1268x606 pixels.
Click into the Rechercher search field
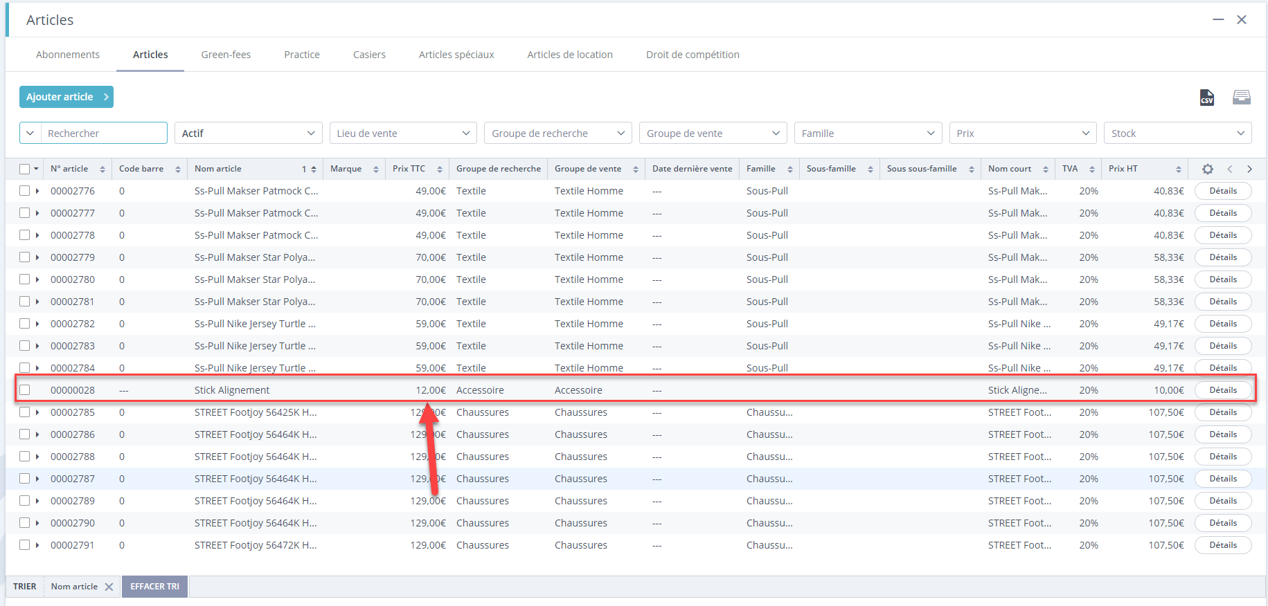click(104, 133)
